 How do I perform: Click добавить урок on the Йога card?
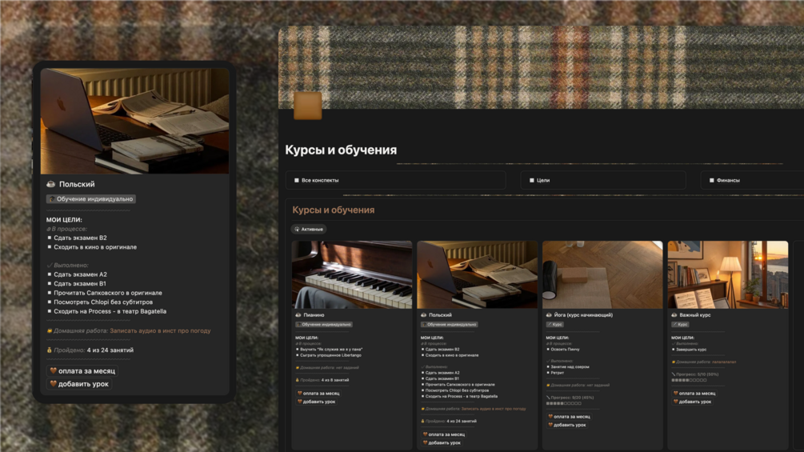[x=567, y=425]
